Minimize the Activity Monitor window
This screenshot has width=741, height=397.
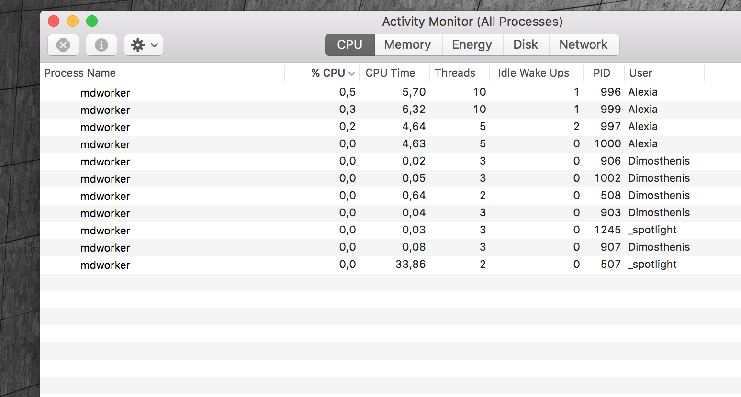click(x=73, y=21)
